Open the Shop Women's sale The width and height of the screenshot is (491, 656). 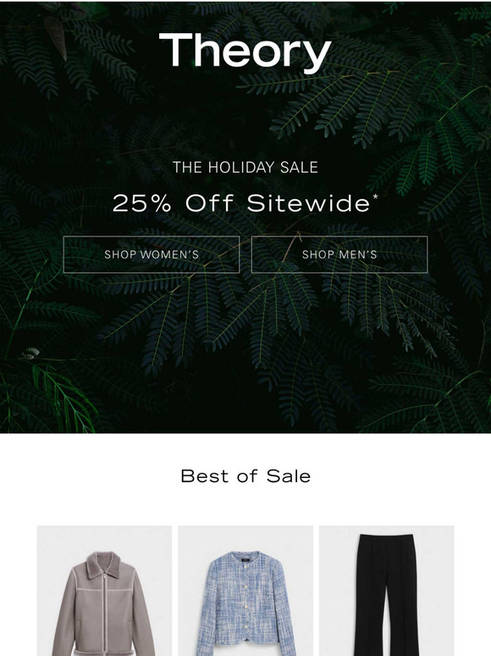pyautogui.click(x=152, y=254)
